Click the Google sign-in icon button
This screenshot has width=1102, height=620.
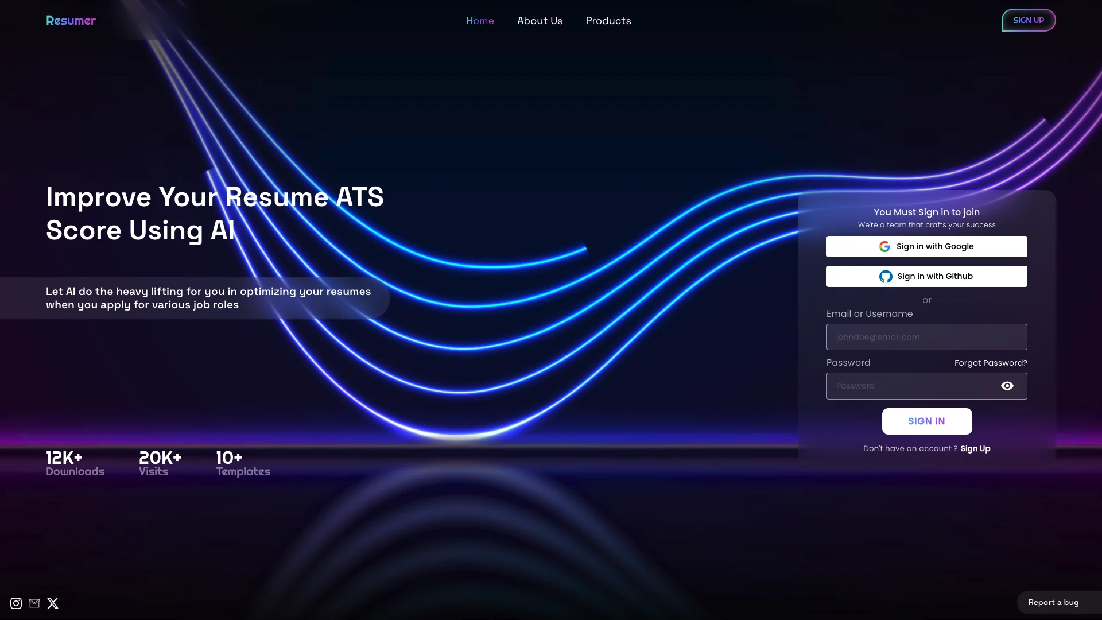[883, 246]
